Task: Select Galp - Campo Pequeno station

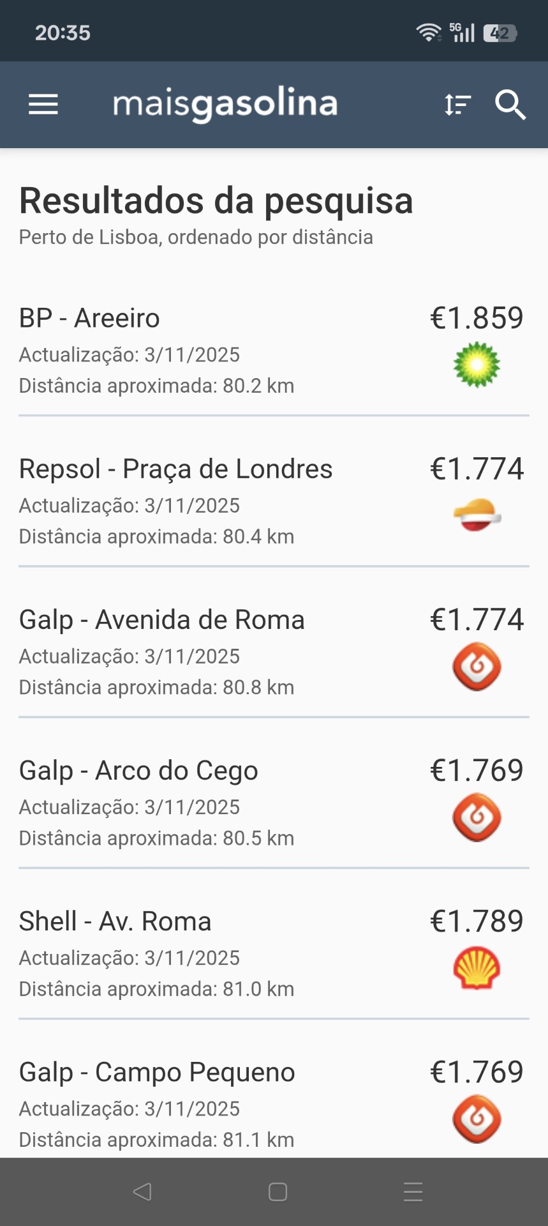Action: [x=157, y=1072]
